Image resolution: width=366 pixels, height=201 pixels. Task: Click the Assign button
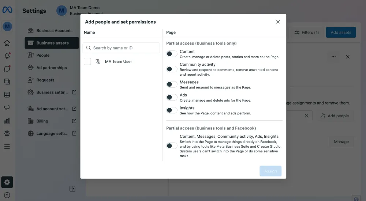(270, 171)
